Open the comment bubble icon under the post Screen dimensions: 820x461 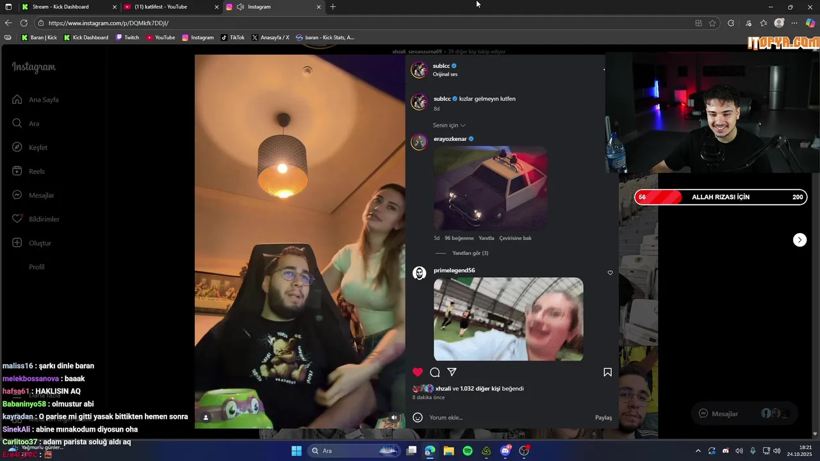coord(435,372)
